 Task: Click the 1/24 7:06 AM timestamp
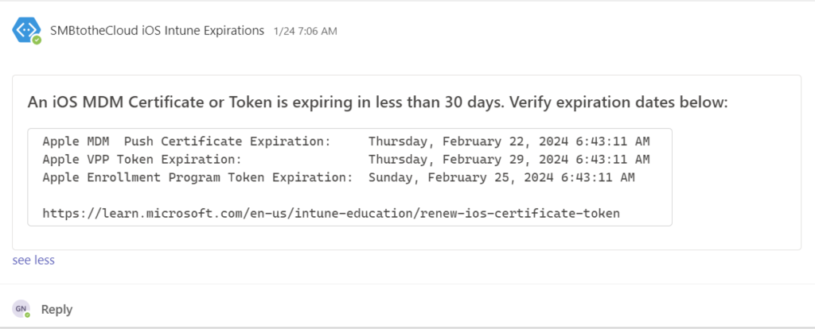pos(305,31)
